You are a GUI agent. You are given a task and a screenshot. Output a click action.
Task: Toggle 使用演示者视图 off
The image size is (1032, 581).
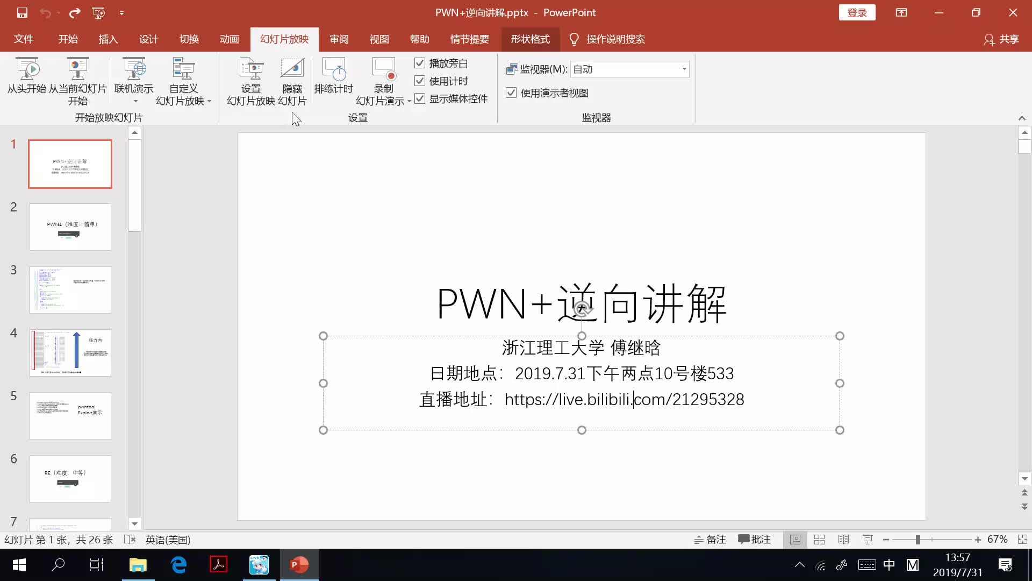coord(510,93)
